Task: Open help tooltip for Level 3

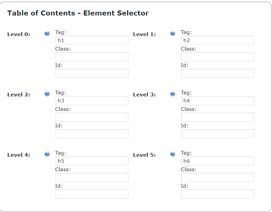Action: pos(173,94)
